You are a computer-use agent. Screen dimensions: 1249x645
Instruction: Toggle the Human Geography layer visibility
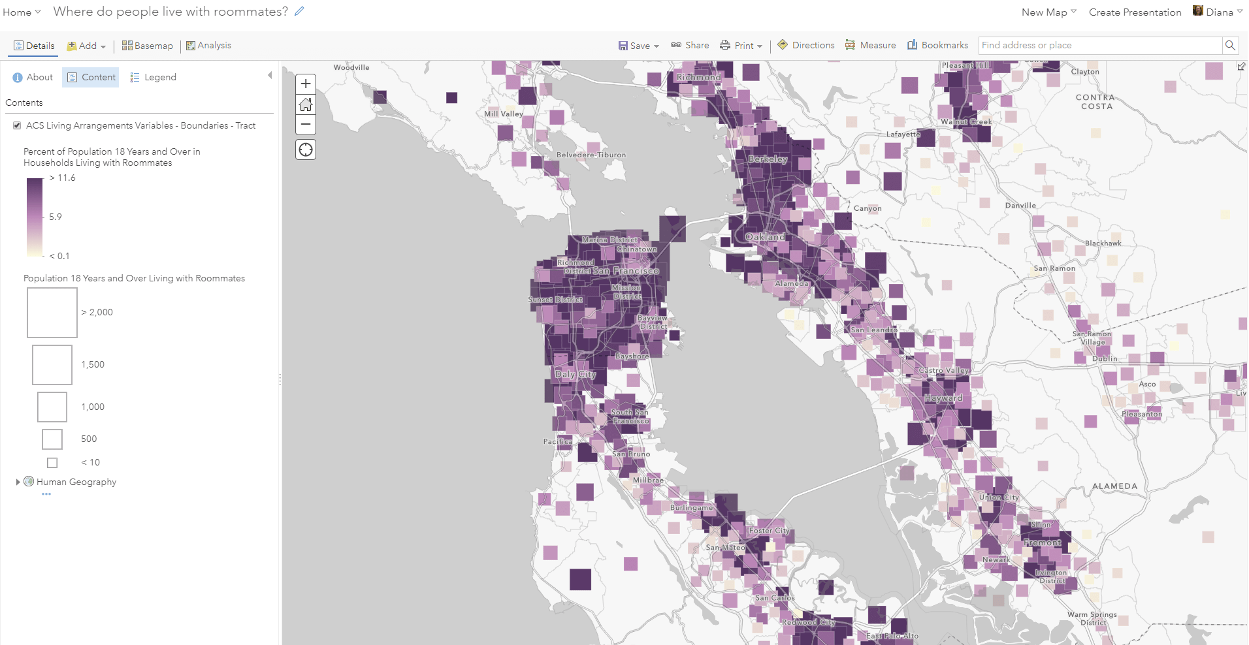click(x=29, y=482)
